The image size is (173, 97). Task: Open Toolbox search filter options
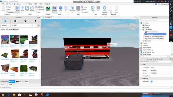(39, 25)
